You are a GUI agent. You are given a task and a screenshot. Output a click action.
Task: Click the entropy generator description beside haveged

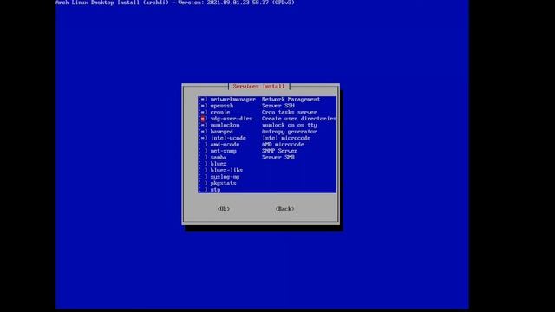pyautogui.click(x=289, y=132)
